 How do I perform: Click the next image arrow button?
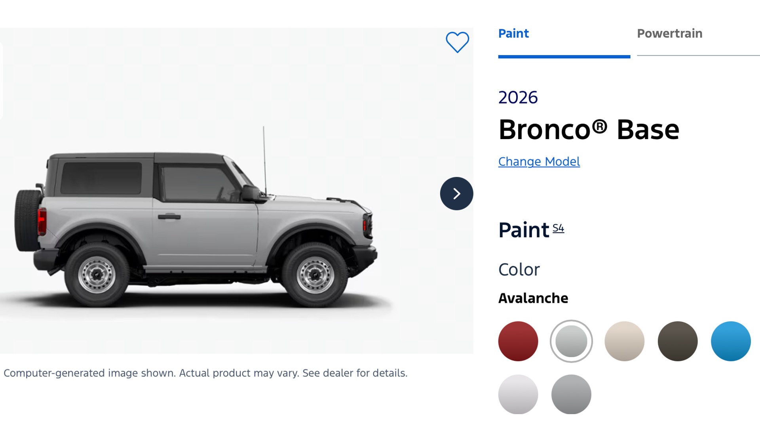(456, 193)
